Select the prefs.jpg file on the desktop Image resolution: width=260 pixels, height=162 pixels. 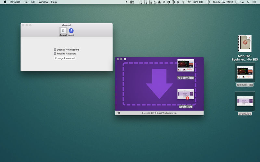pos(245,100)
